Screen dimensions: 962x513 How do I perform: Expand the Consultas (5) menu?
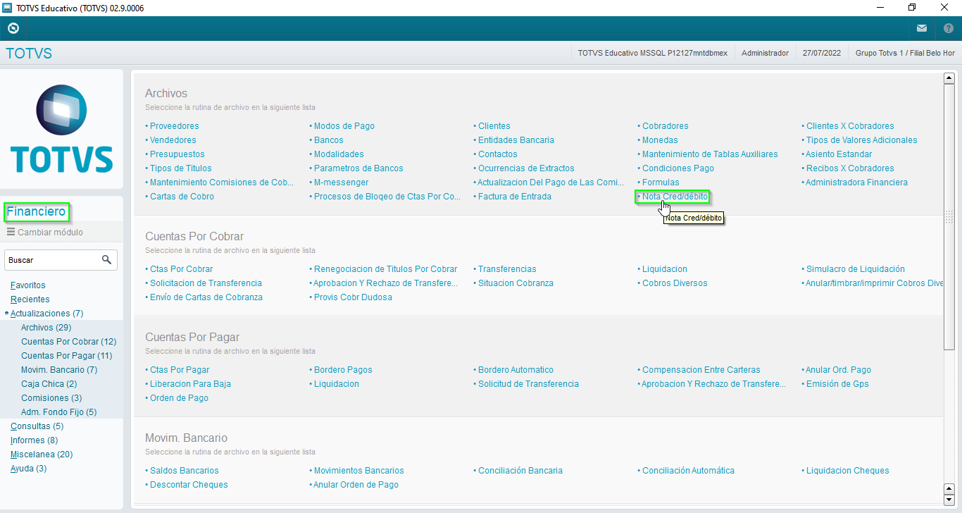[37, 426]
